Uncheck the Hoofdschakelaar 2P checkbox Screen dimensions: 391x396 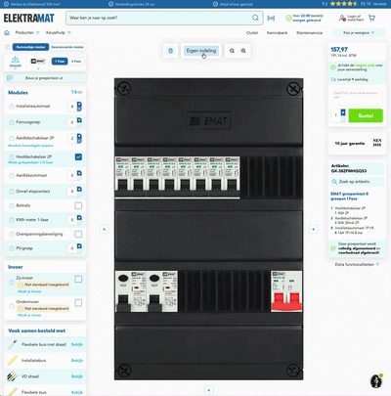[78, 157]
